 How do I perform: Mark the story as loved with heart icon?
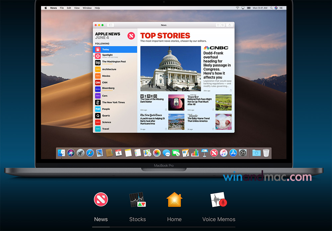(218, 25)
